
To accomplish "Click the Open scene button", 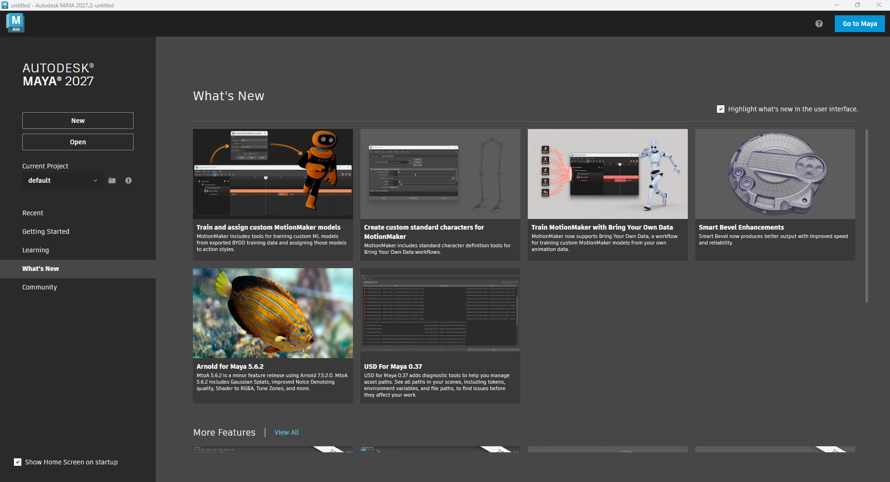I will (x=78, y=142).
